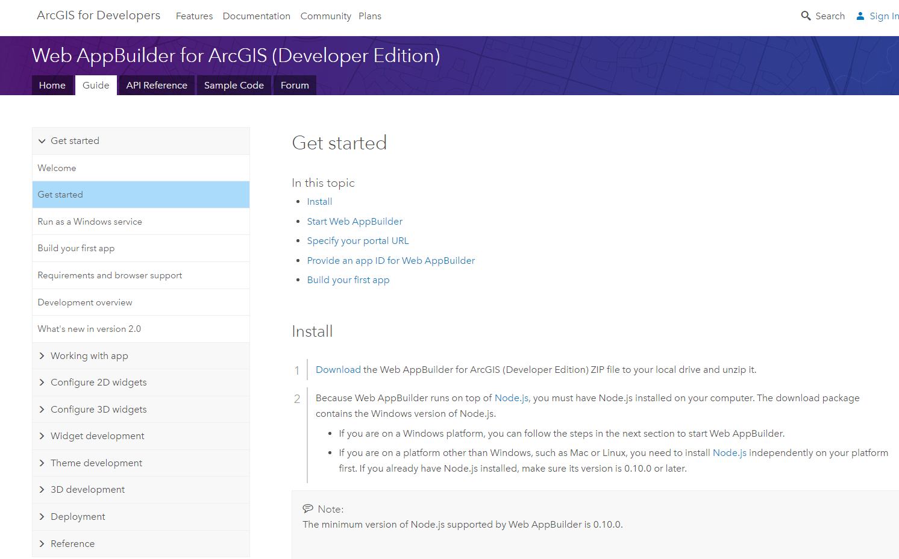This screenshot has width=899, height=559.
Task: Collapse the Get started section chevron
Action: point(42,141)
